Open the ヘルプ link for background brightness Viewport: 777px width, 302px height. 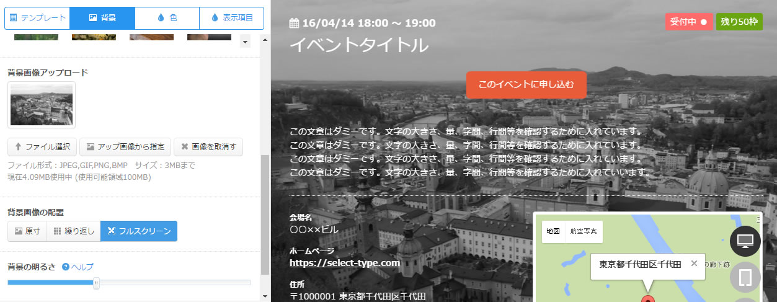pyautogui.click(x=82, y=267)
